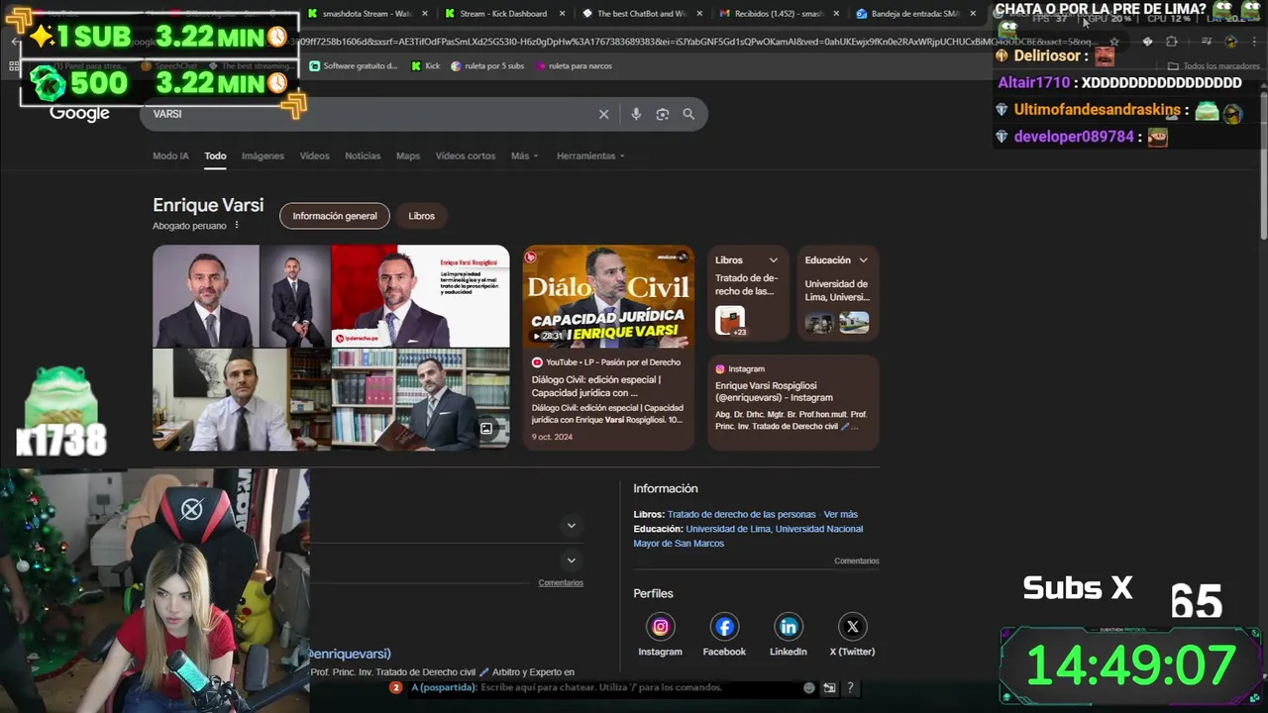Viewport: 1268px width, 713px height.
Task: Select the Videos search tab
Action: pyautogui.click(x=314, y=156)
